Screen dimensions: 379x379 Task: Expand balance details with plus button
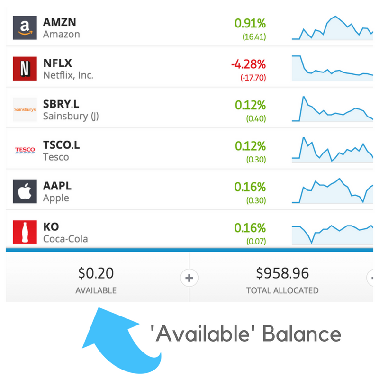(x=189, y=278)
